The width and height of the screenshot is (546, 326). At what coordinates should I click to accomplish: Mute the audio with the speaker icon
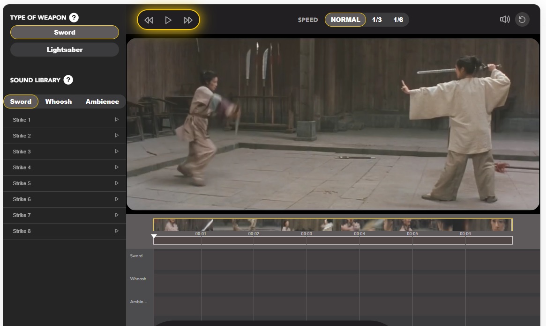tap(504, 19)
